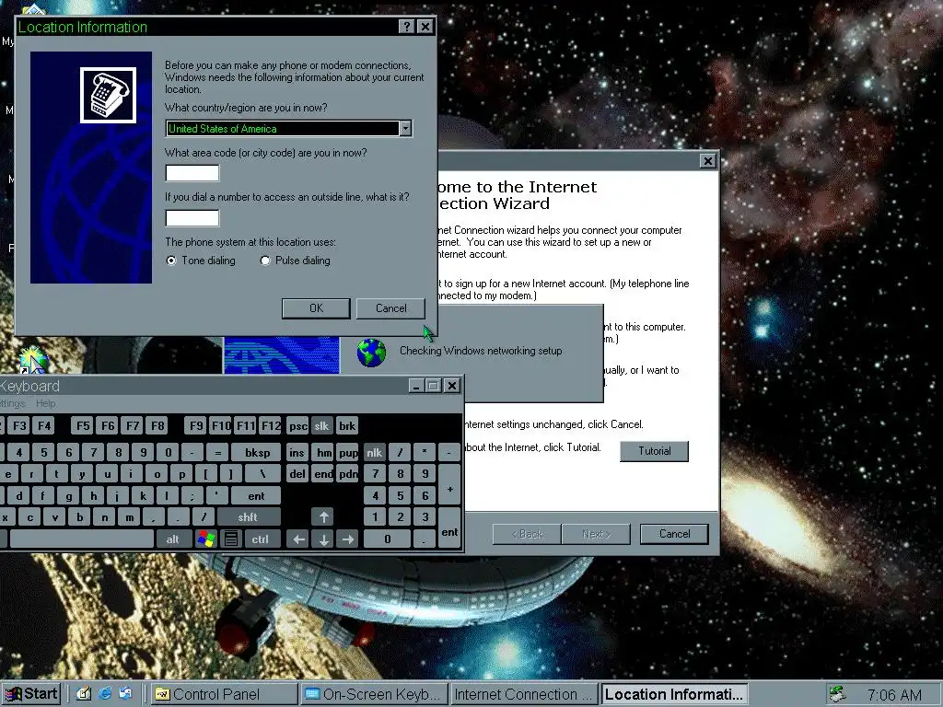Screen dimensions: 943x707
Task: Tap the letter p key
Action: pos(181,474)
